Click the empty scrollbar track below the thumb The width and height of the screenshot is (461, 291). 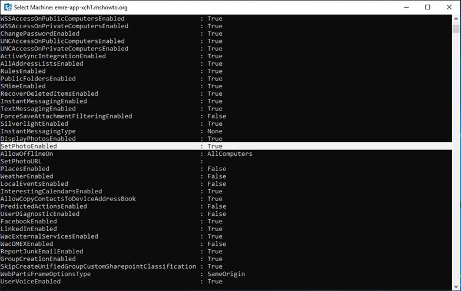[x=456, y=159]
